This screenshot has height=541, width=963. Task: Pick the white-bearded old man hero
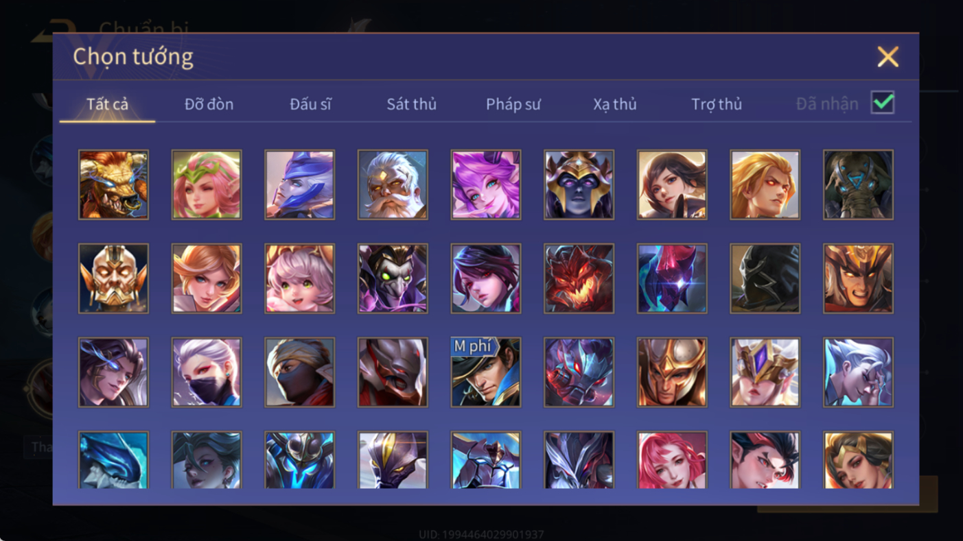393,185
